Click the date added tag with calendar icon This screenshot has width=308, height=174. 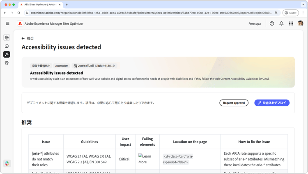click(x=94, y=66)
